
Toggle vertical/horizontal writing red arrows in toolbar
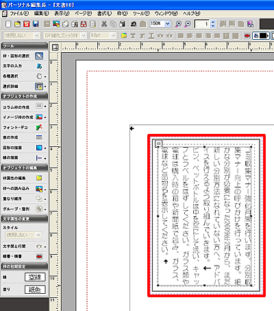click(247, 36)
